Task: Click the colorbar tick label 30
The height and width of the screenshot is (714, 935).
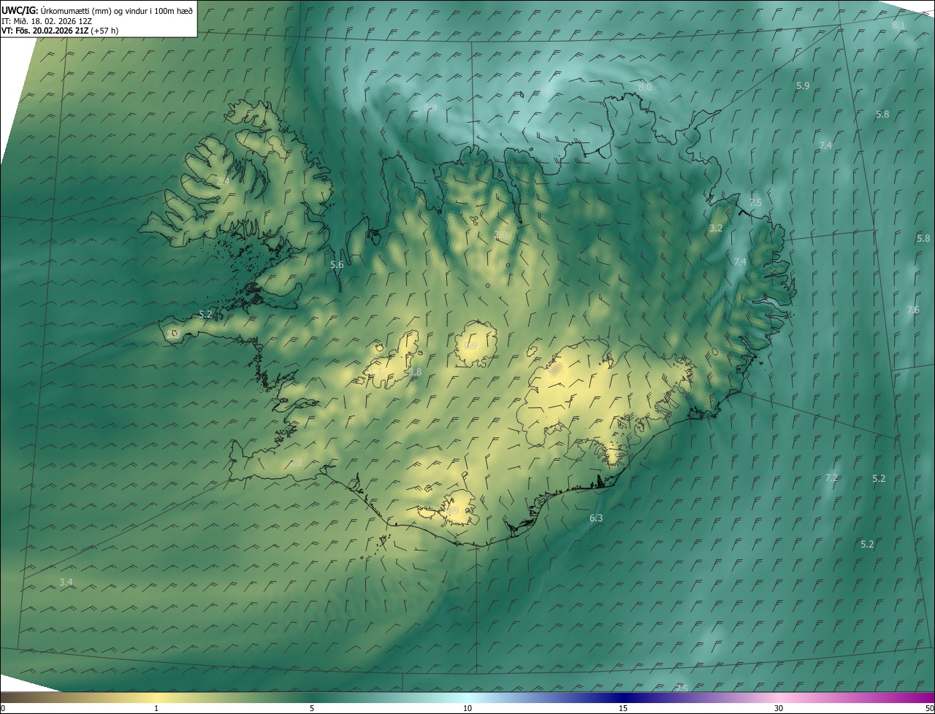Action: pos(779,709)
